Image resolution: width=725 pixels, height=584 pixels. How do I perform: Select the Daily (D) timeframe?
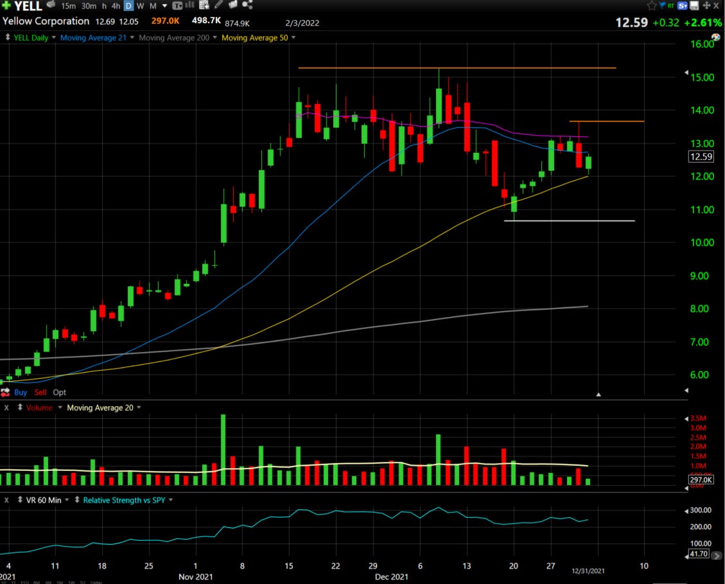point(128,6)
